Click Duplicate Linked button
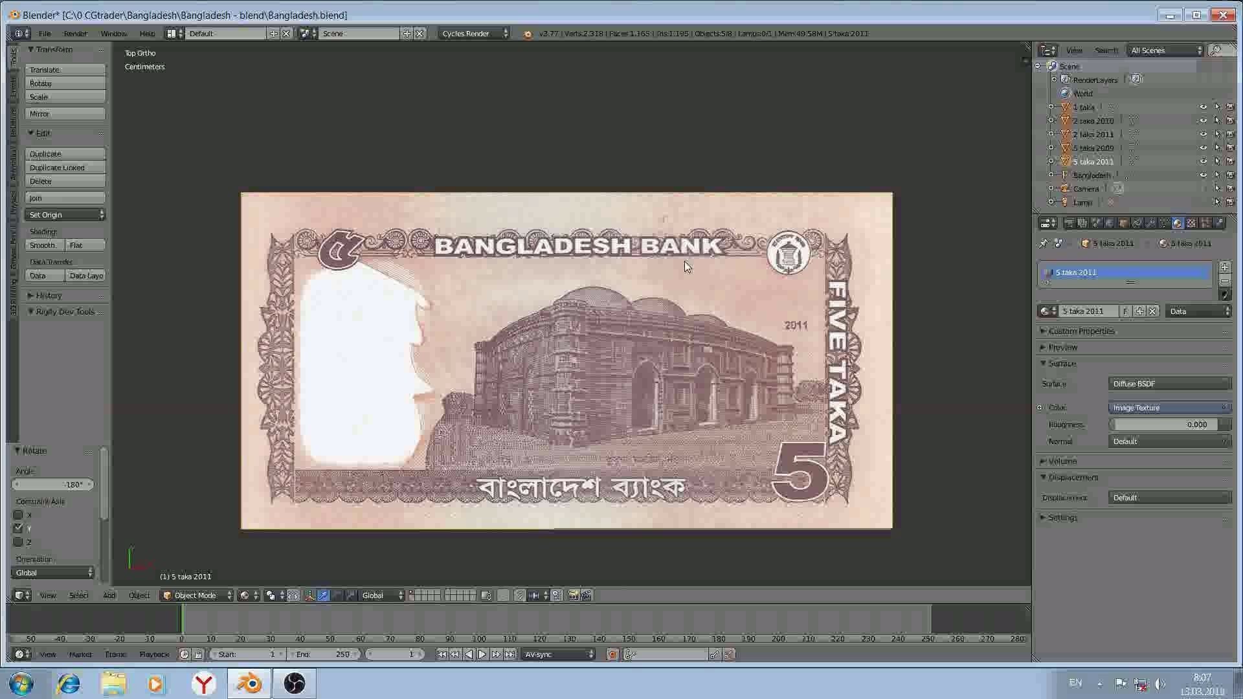This screenshot has width=1243, height=699. [x=65, y=167]
